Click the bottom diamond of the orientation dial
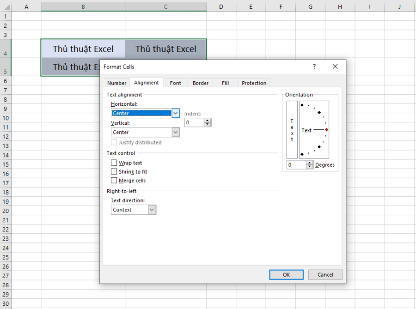 [302, 154]
